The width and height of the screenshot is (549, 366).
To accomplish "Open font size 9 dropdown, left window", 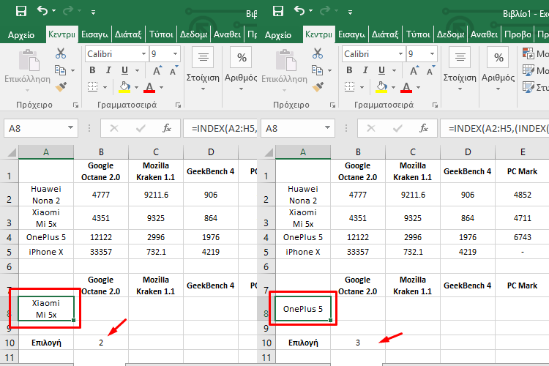I will coord(175,54).
